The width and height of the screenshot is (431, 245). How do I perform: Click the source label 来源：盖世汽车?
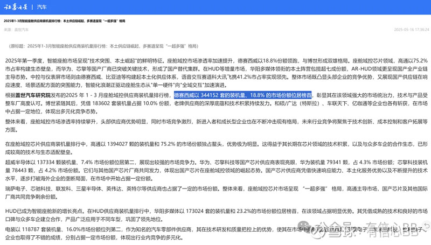coord(16,30)
